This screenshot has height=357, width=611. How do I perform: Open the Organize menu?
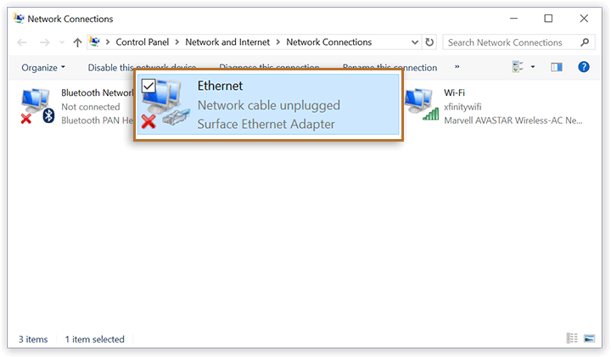(x=43, y=68)
